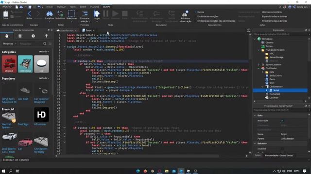Collapse the Workspace tree node
The width and height of the screenshot is (311, 174).
click(255, 39)
